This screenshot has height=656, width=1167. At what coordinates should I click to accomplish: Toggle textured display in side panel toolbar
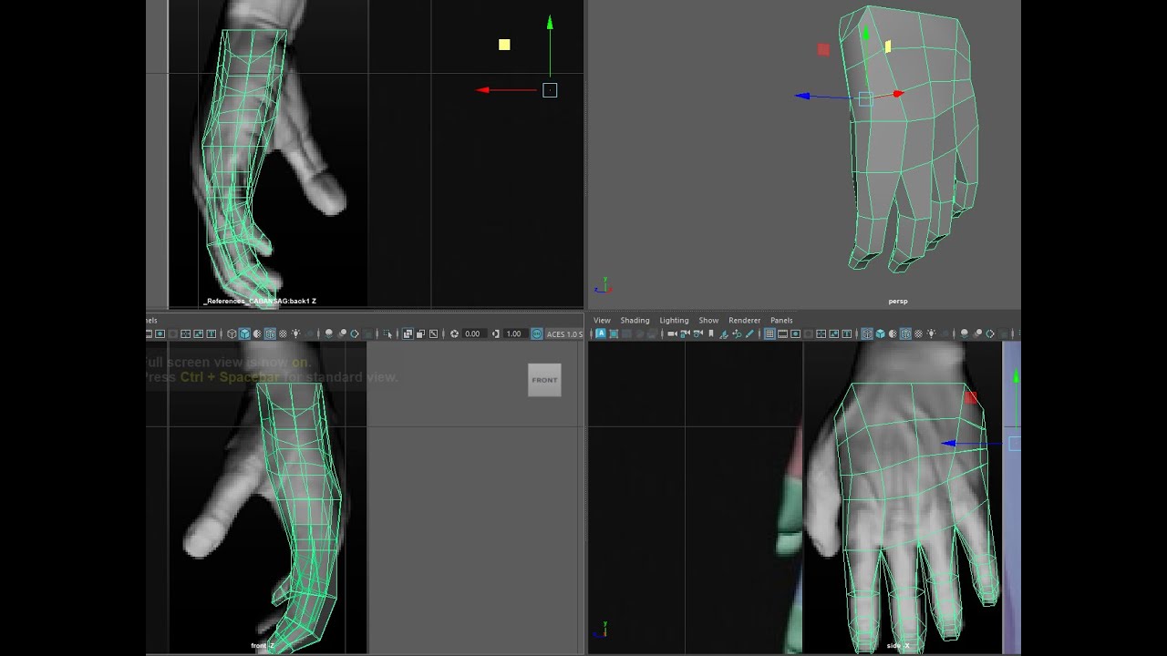pyautogui.click(x=919, y=333)
